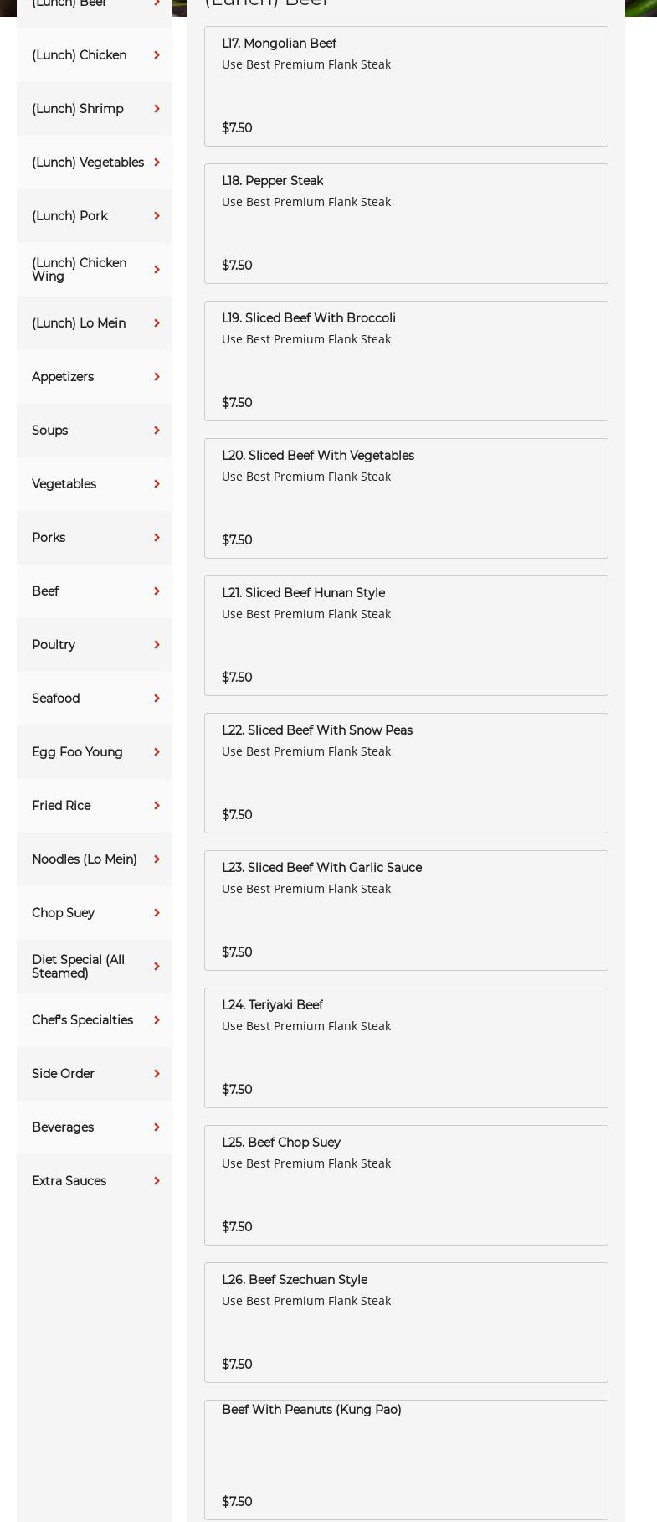
Task: Click the arrow icon beside Extra Sauces
Action: point(157,1181)
